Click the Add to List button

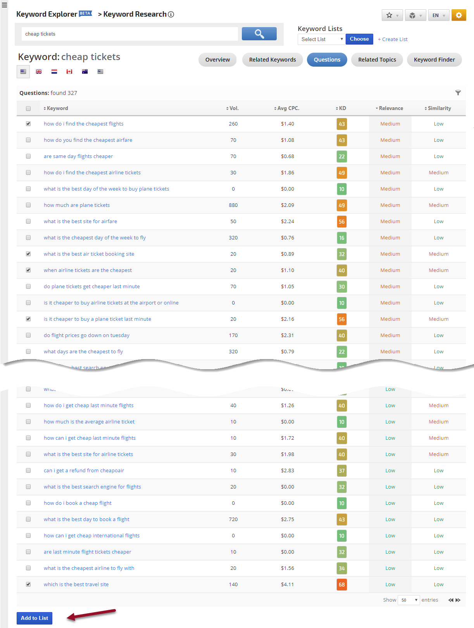pos(34,618)
